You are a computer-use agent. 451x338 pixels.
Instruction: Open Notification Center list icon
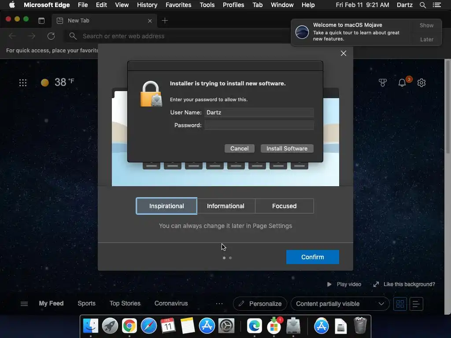click(x=436, y=5)
